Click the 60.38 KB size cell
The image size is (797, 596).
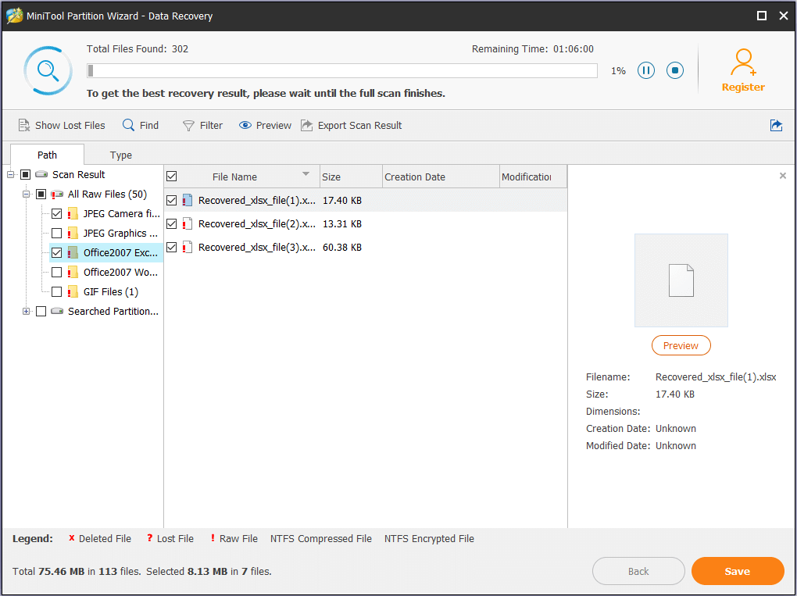click(342, 247)
